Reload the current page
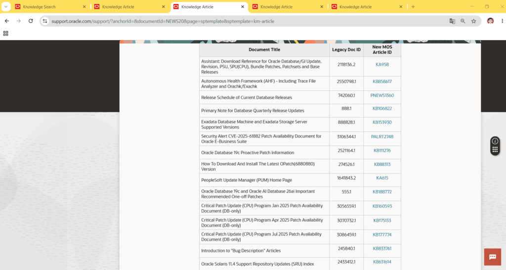 (31, 21)
